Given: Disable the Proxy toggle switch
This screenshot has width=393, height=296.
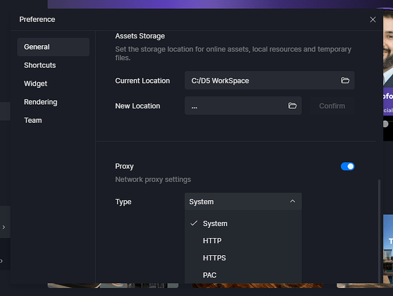Looking at the screenshot, I should coord(347,166).
